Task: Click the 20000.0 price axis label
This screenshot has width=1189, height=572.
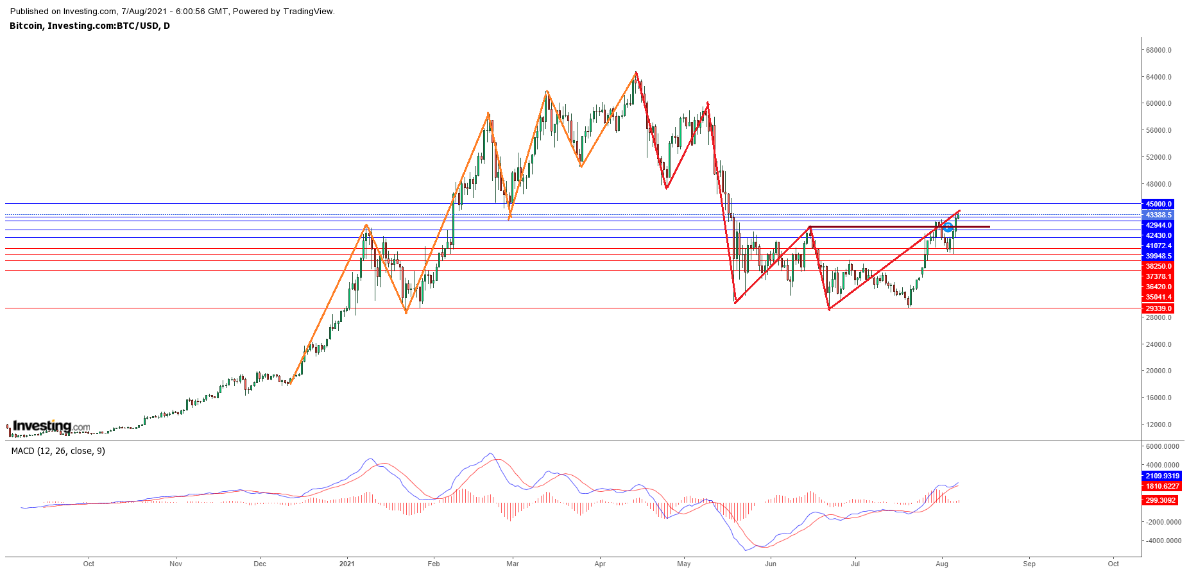Action: pyautogui.click(x=1159, y=371)
